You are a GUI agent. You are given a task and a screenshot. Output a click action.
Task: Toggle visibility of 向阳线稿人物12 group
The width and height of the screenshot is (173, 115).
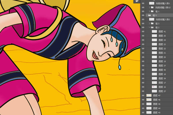[x=143, y=7]
